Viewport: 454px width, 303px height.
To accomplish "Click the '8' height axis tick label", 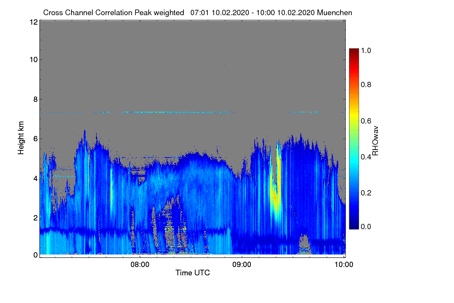I will tap(35, 99).
